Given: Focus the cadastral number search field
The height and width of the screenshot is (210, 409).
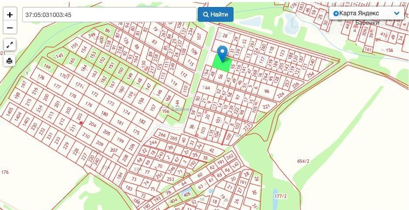Looking at the screenshot, I should 110,14.
